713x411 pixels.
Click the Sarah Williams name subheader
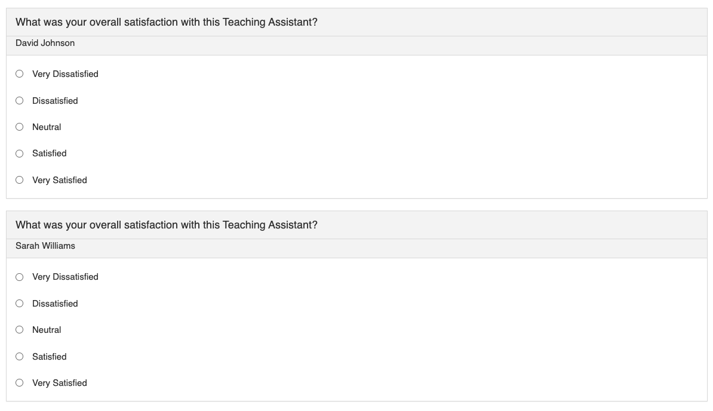[x=45, y=246]
